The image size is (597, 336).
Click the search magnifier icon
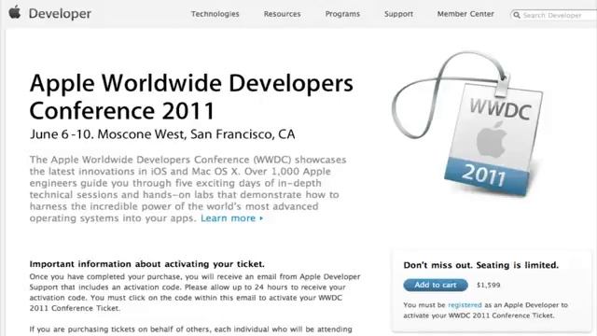(x=516, y=15)
